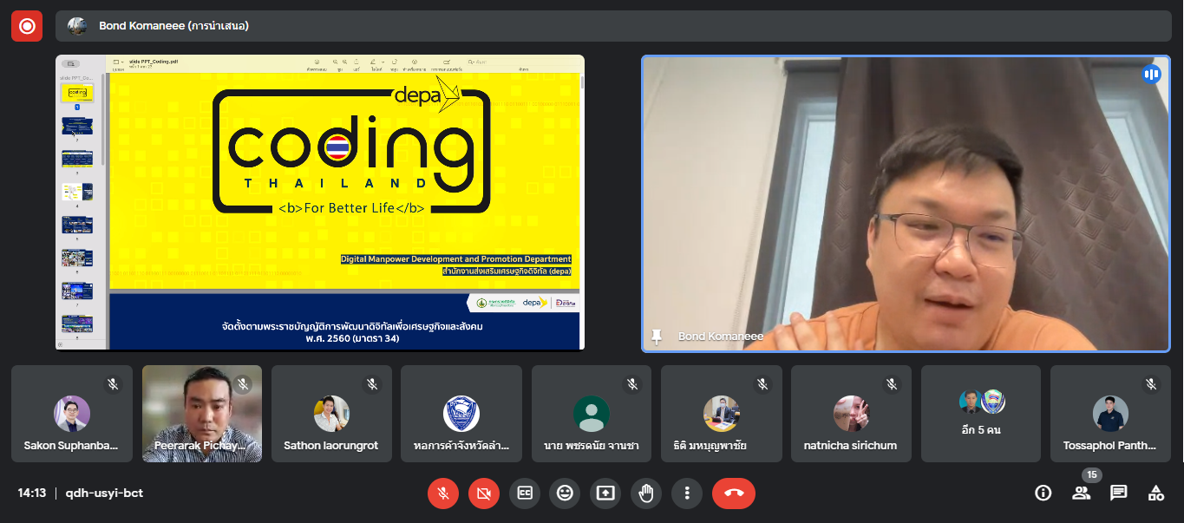Expand the tile showing 5 more people

click(980, 414)
